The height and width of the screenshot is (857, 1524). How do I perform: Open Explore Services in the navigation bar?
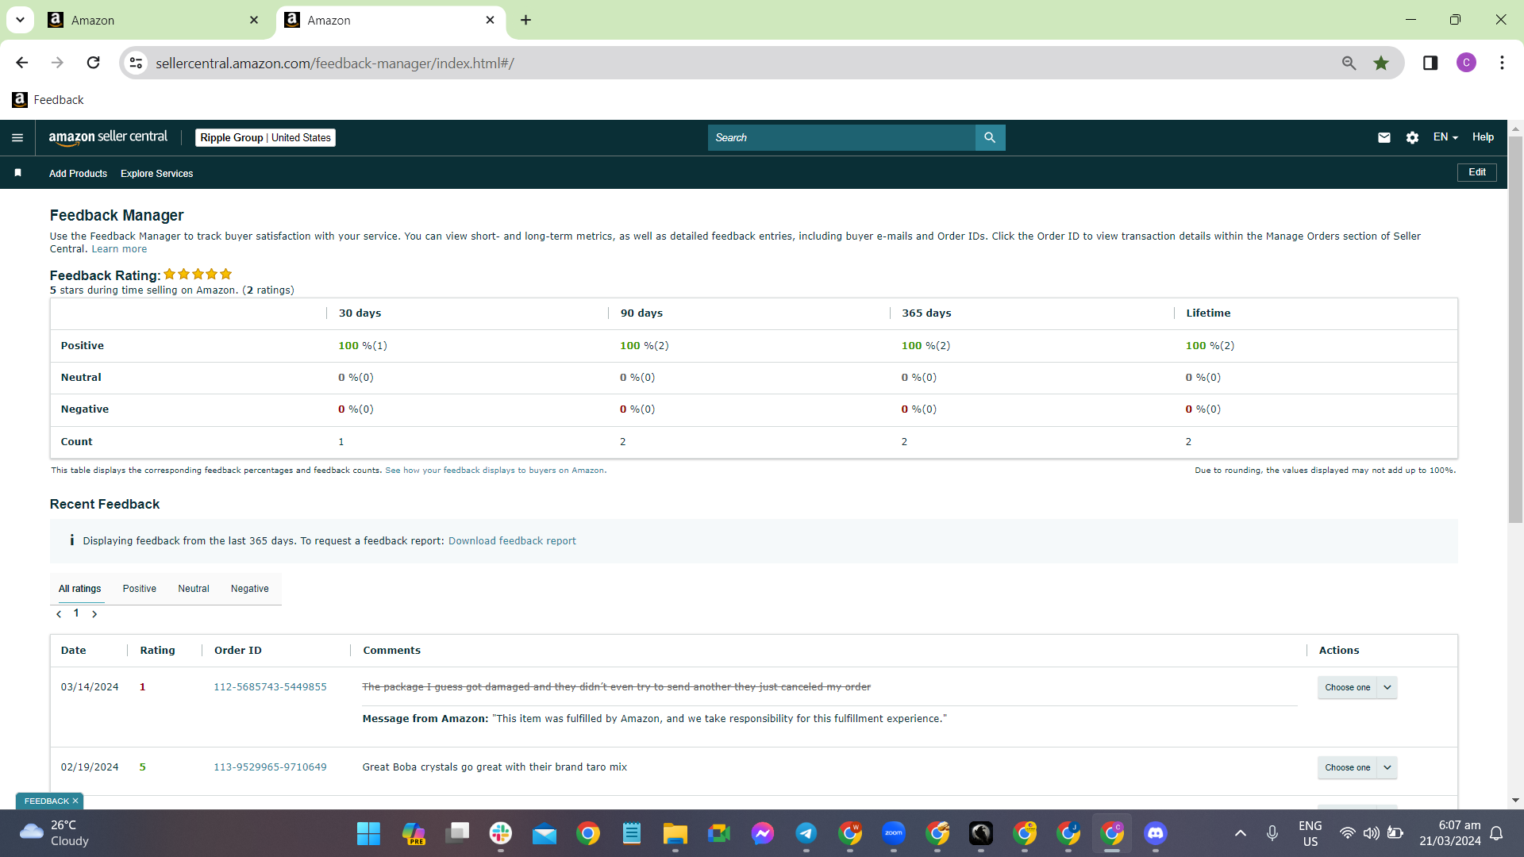tap(157, 174)
